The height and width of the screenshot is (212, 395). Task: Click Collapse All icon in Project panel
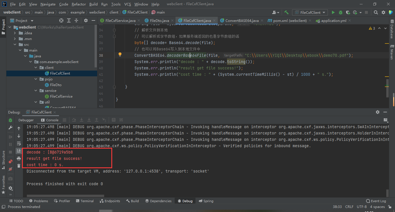tap(76, 20)
